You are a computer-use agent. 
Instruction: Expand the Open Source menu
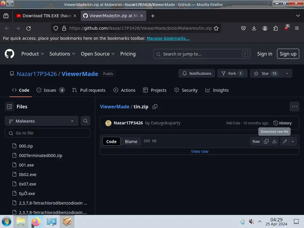[98, 54]
